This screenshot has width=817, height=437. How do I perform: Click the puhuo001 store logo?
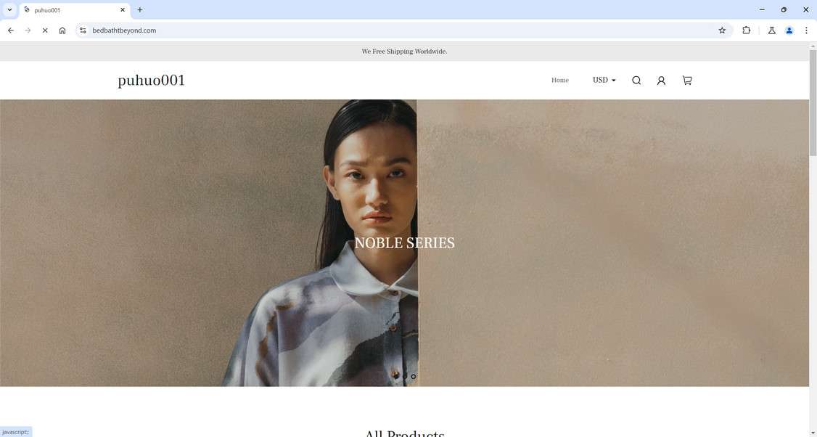151,81
